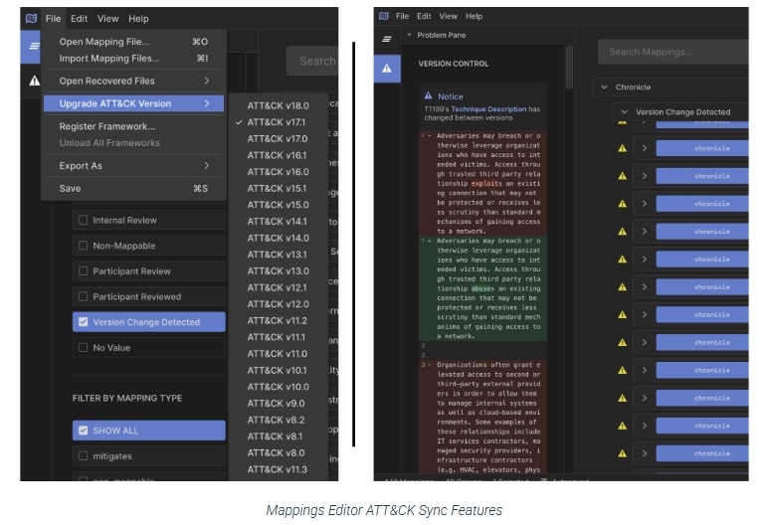Screen dimensions: 763x525
Task: Choose Import Mapping Files from File menu
Action: click(108, 58)
